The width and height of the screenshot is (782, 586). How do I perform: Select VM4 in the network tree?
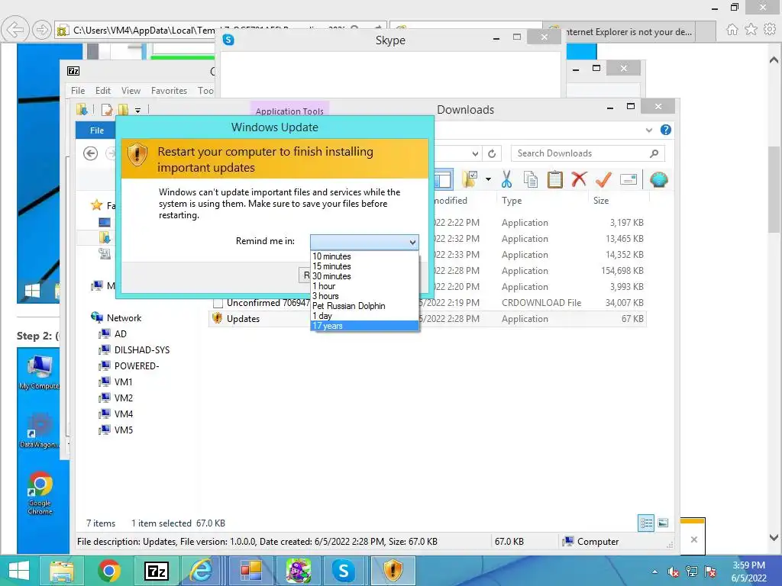click(x=123, y=414)
